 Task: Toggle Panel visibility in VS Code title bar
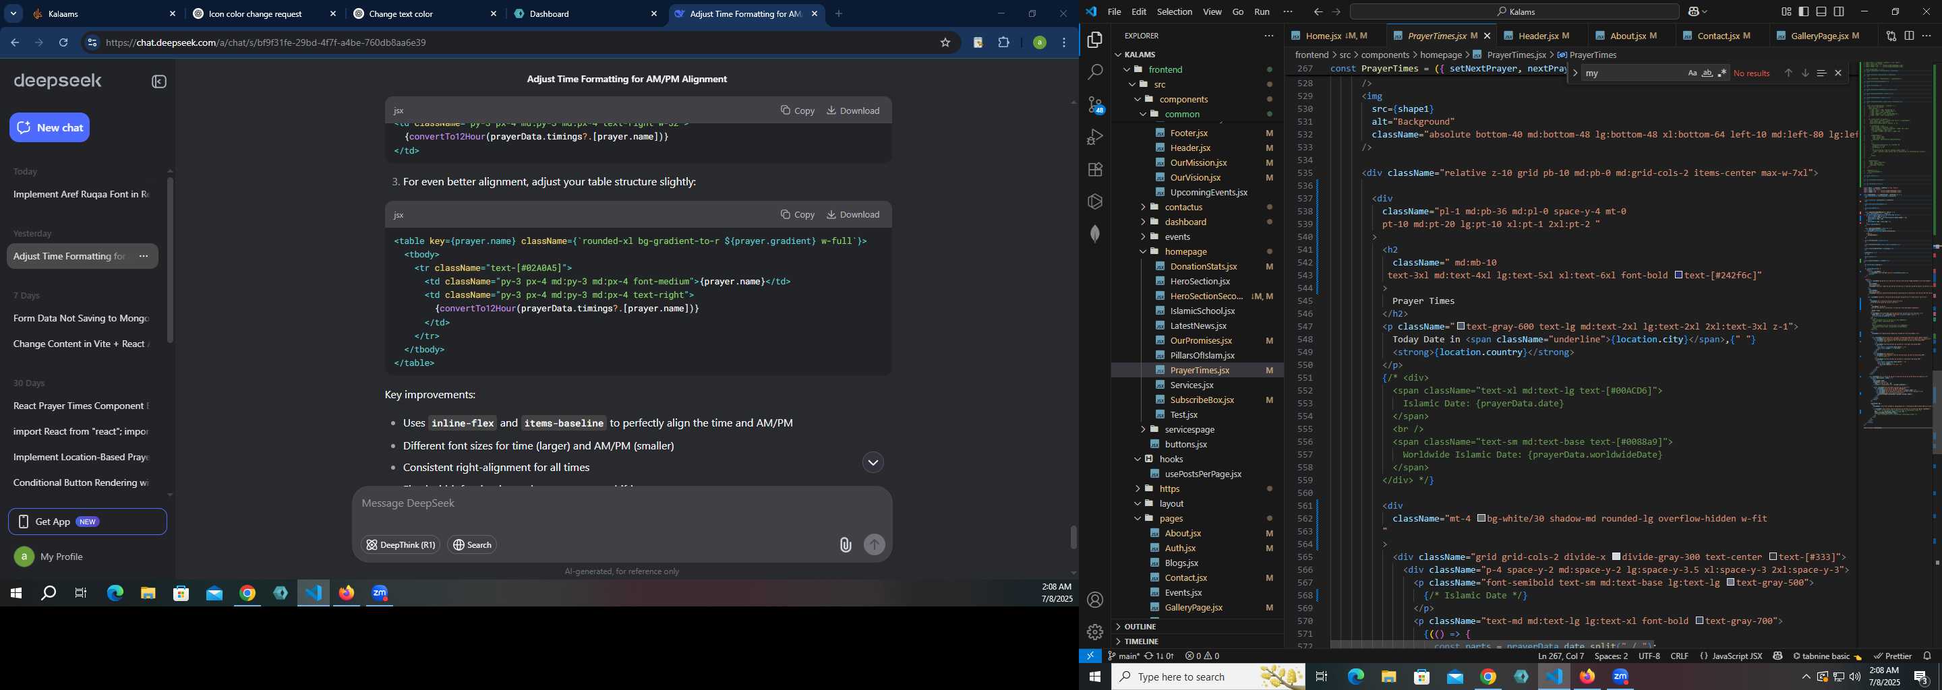pyautogui.click(x=1821, y=12)
